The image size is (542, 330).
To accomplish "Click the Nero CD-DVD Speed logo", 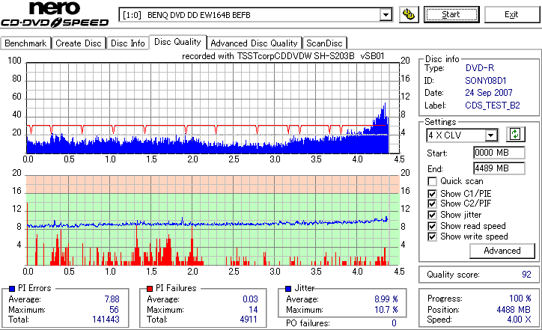I will coord(55,14).
